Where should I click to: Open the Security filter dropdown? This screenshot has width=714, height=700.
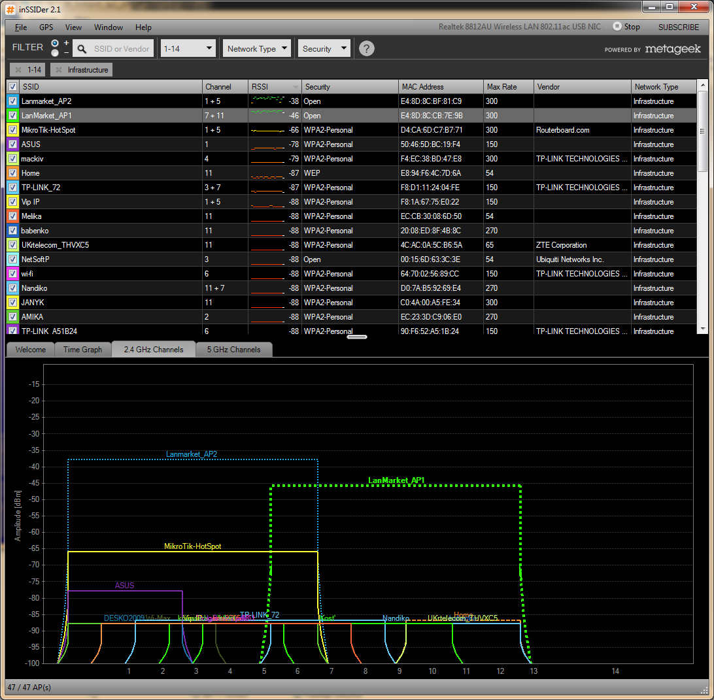coord(324,48)
